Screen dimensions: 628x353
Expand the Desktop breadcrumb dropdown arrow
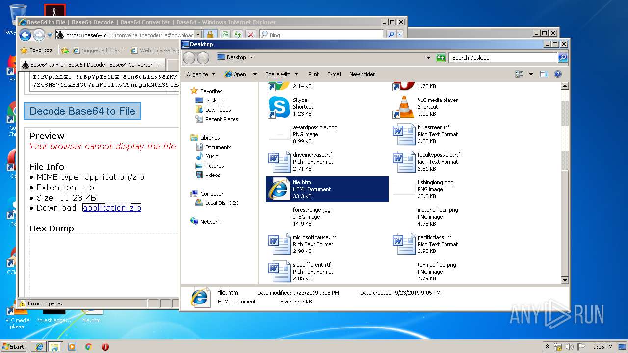pos(251,58)
